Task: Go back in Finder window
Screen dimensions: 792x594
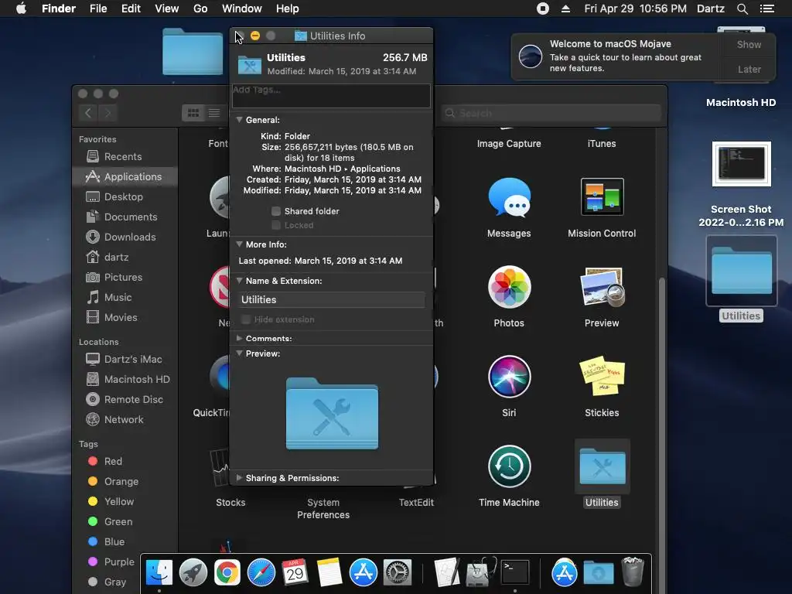Action: 88,113
